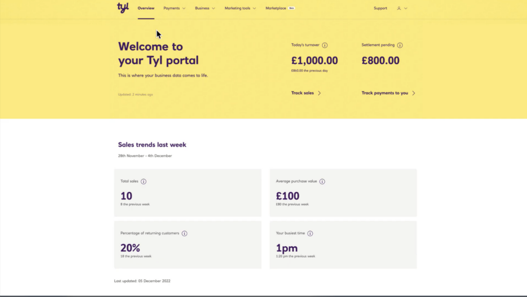Click the 'Today's turnover' label

point(305,45)
